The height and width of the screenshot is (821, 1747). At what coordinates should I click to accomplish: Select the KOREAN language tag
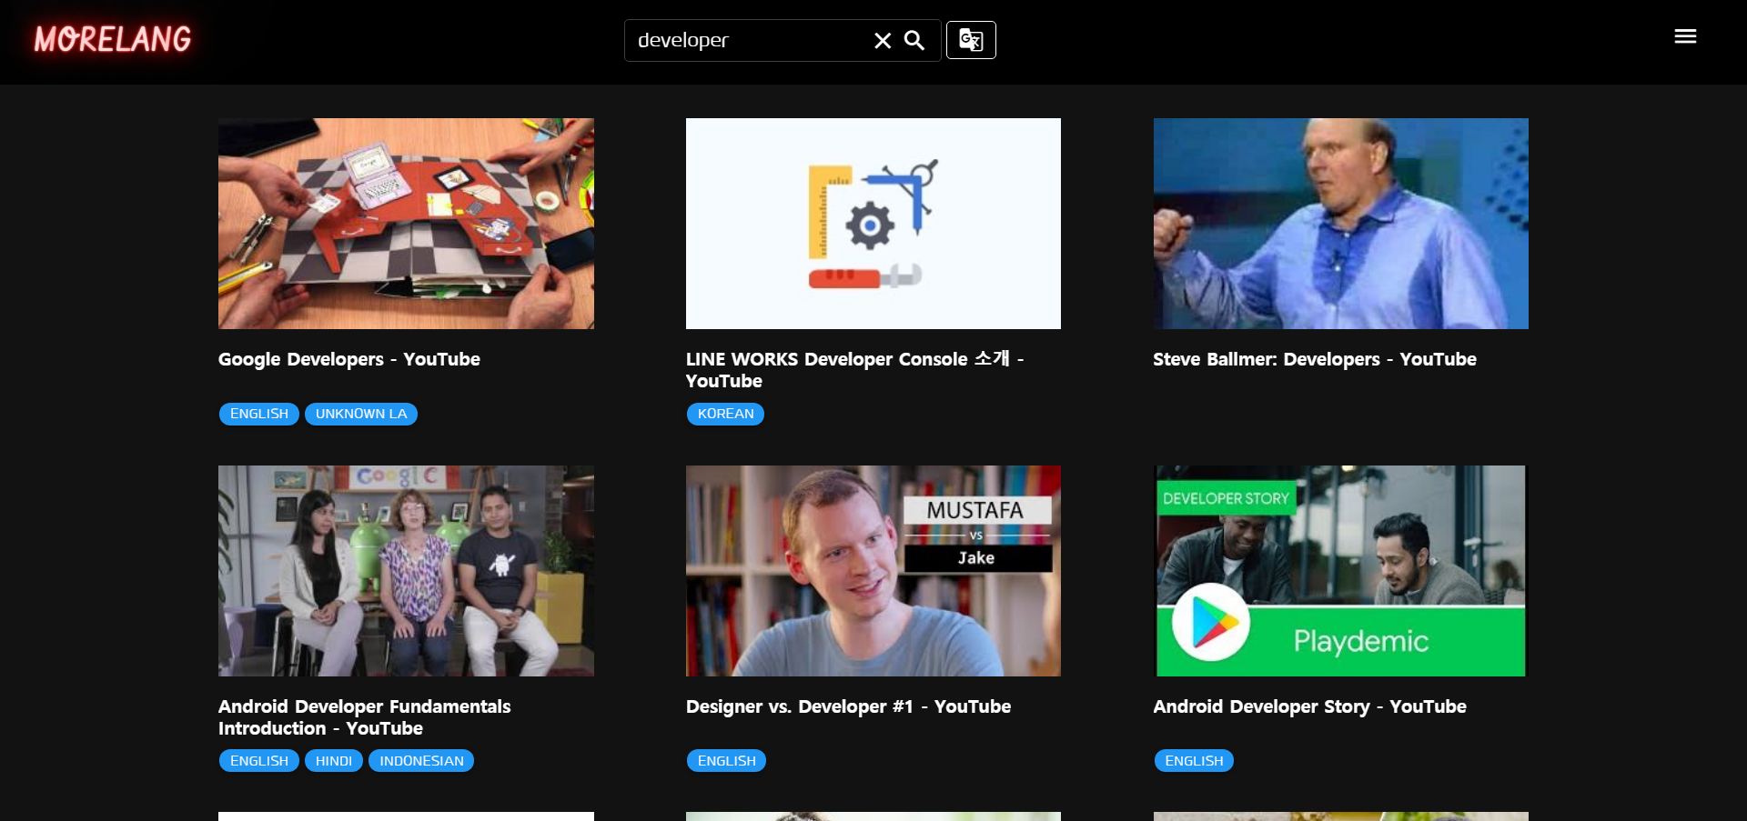tap(725, 414)
